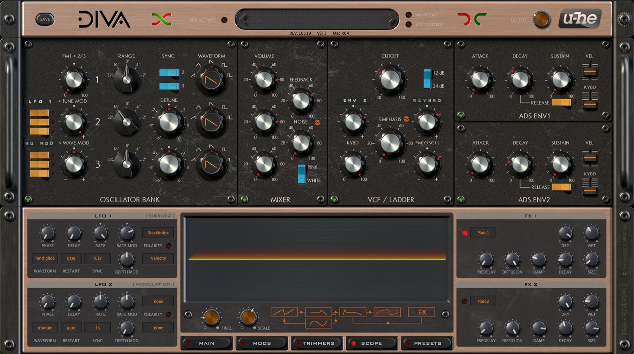Click the filter Emphasis knob

pyautogui.click(x=390, y=143)
